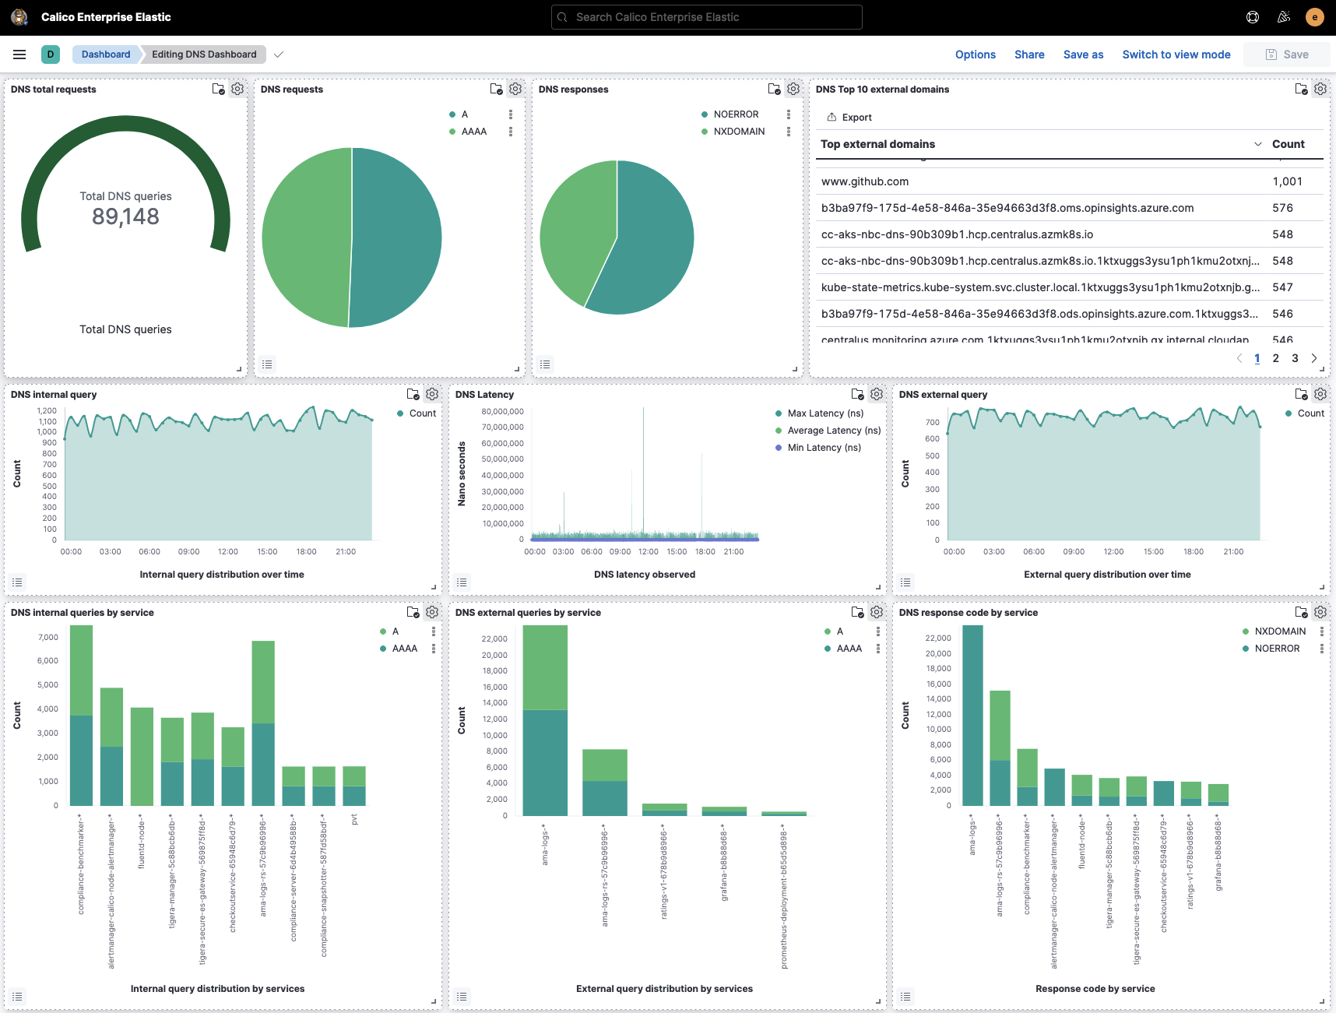Go to page 3 of external domains
This screenshot has height=1013, width=1336.
(x=1296, y=358)
